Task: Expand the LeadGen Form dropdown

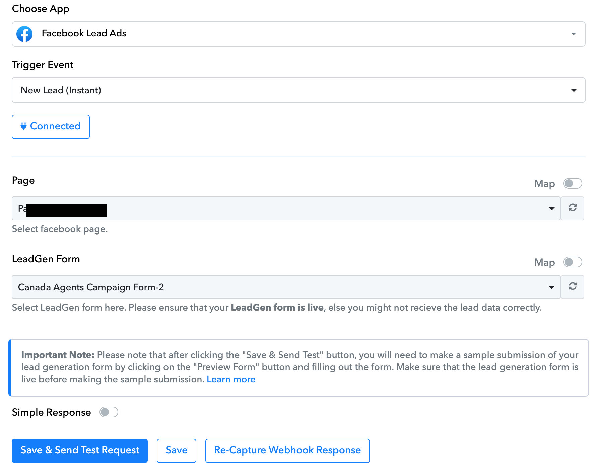Action: tap(286, 287)
